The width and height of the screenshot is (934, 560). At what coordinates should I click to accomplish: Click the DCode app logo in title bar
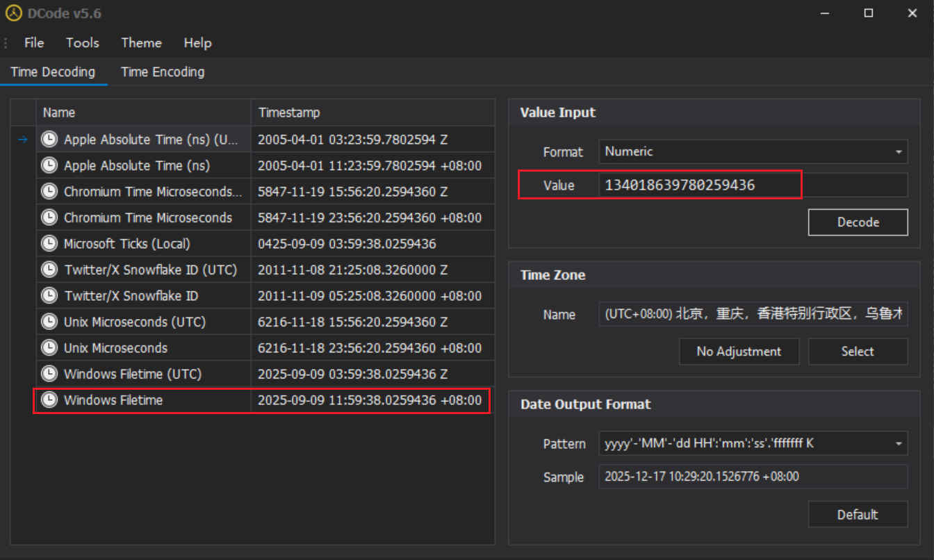pyautogui.click(x=14, y=13)
